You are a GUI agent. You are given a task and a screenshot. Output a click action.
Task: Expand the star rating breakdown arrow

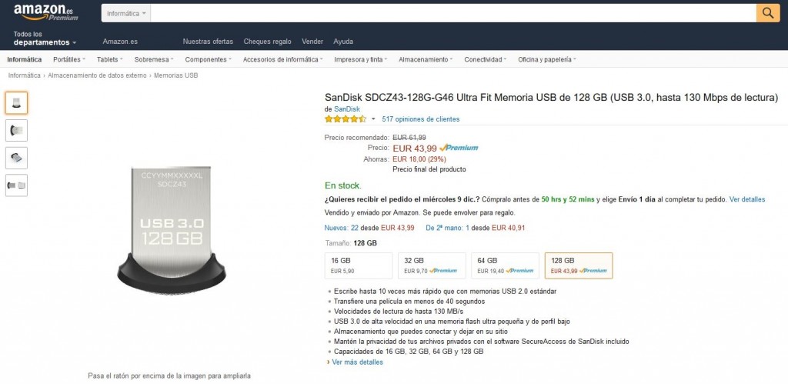373,119
